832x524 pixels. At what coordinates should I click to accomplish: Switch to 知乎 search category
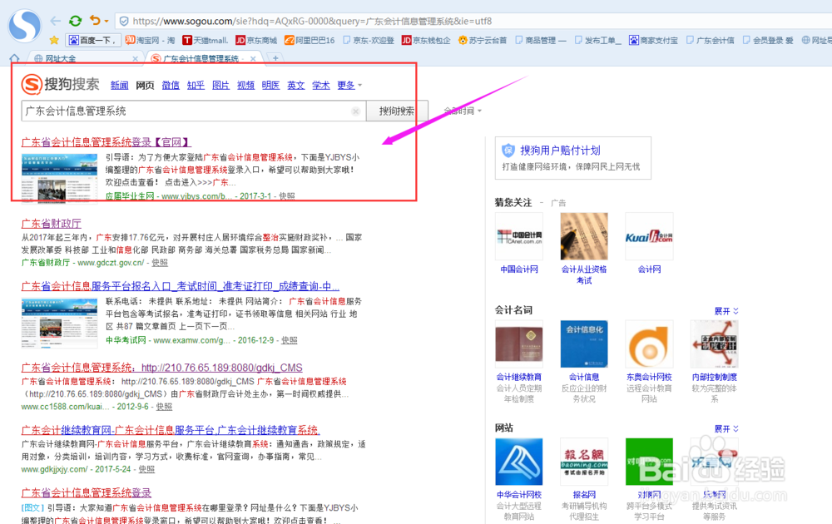(196, 85)
